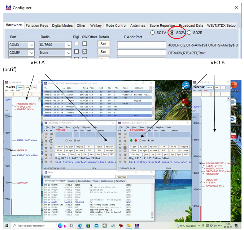The height and width of the screenshot is (230, 244).
Task: Click the Telnet spot list scrollbar
Action: pyautogui.click(x=152, y=201)
